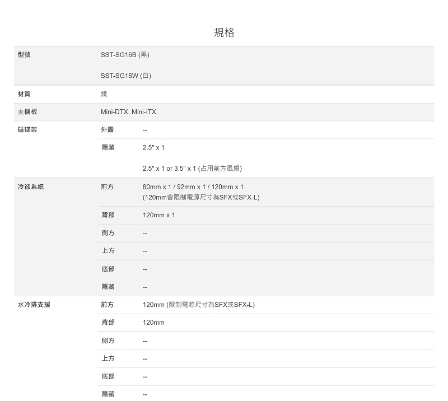Click the 型號 row label
Screen dimensions: 448x401
pyautogui.click(x=24, y=55)
